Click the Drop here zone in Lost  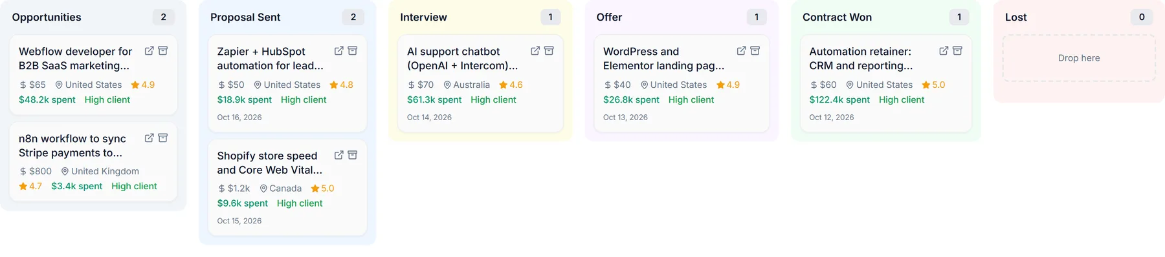click(1079, 58)
